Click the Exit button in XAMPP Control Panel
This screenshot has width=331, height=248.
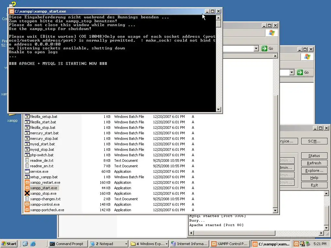click(x=314, y=185)
